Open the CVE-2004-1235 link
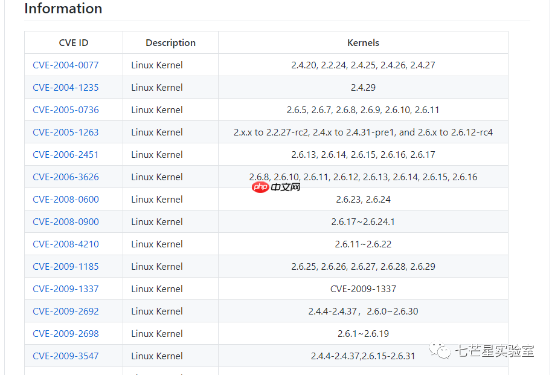Viewport: 552px width, 375px height. [x=66, y=88]
